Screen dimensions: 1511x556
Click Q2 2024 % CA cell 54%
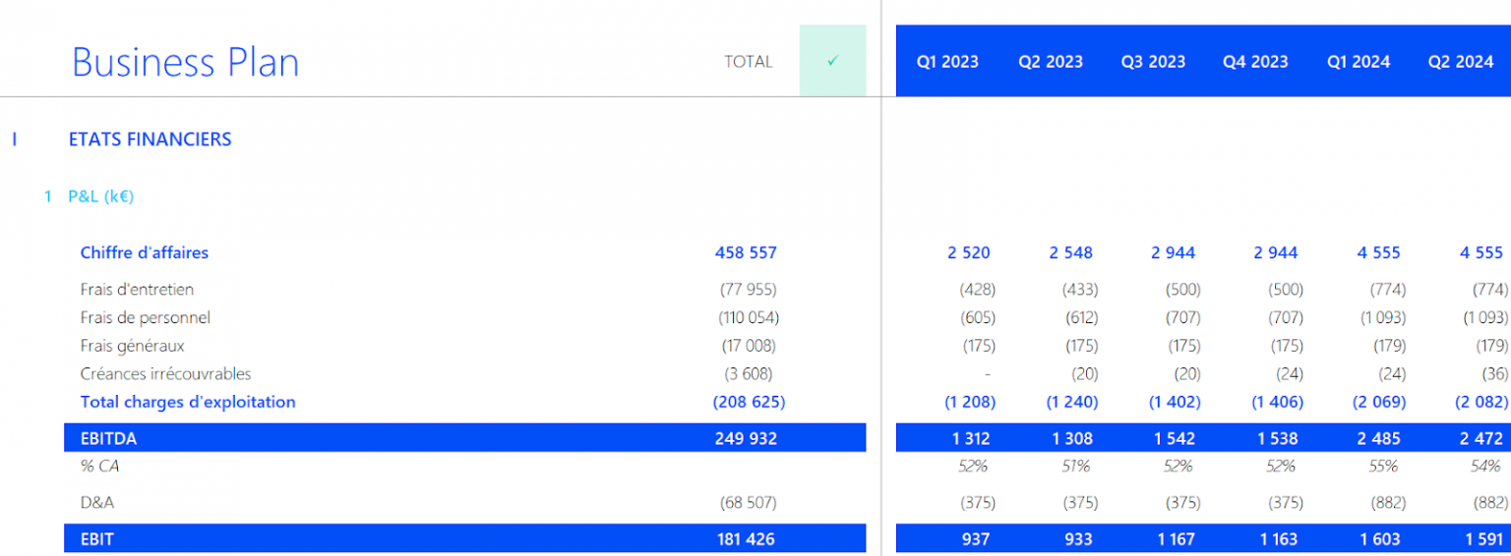coord(1485,467)
